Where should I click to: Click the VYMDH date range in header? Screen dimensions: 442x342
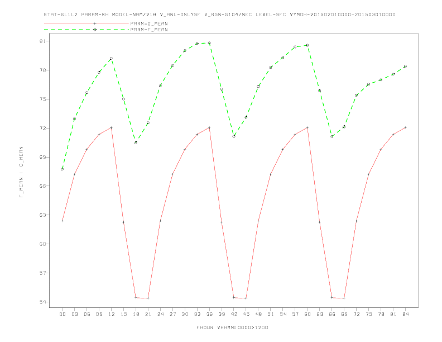(x=343, y=15)
